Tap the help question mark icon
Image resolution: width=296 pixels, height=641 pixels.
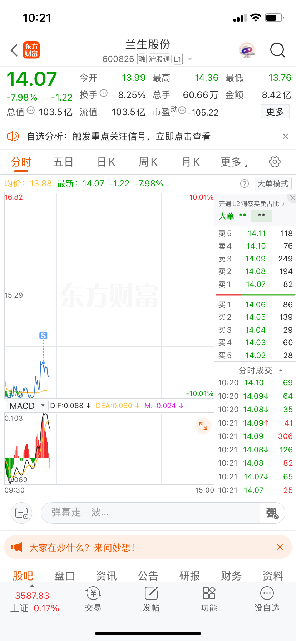coord(245,184)
